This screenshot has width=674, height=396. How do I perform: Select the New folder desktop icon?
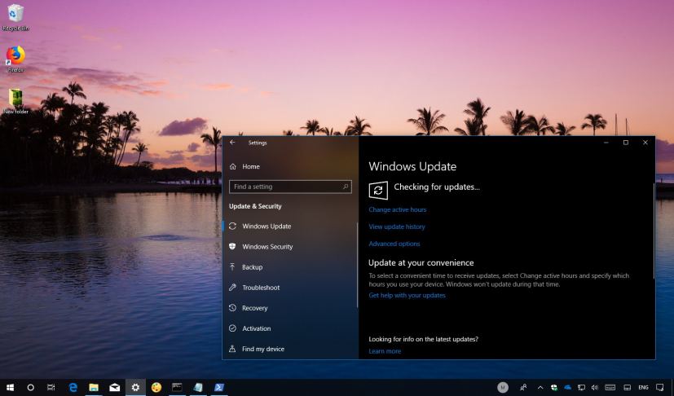pos(15,102)
